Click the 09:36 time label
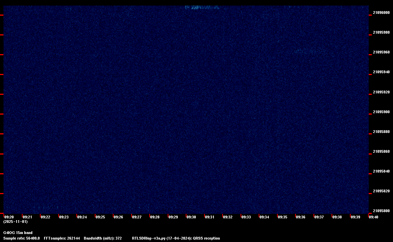Viewport: 393px width, 242px height. [x=301, y=217]
